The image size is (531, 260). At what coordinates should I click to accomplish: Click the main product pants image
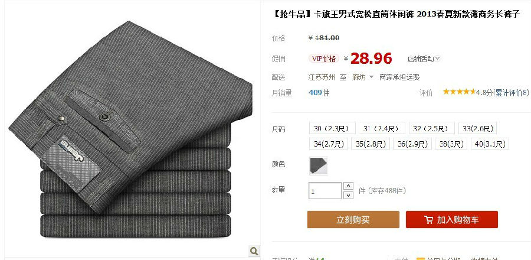[130, 131]
